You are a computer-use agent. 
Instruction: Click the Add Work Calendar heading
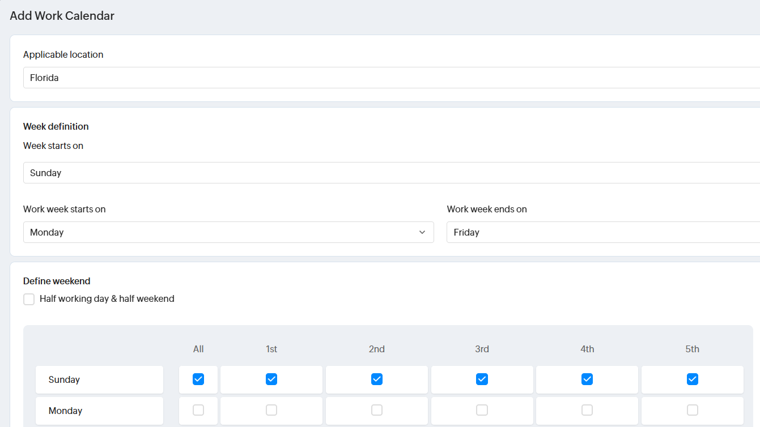coord(62,16)
